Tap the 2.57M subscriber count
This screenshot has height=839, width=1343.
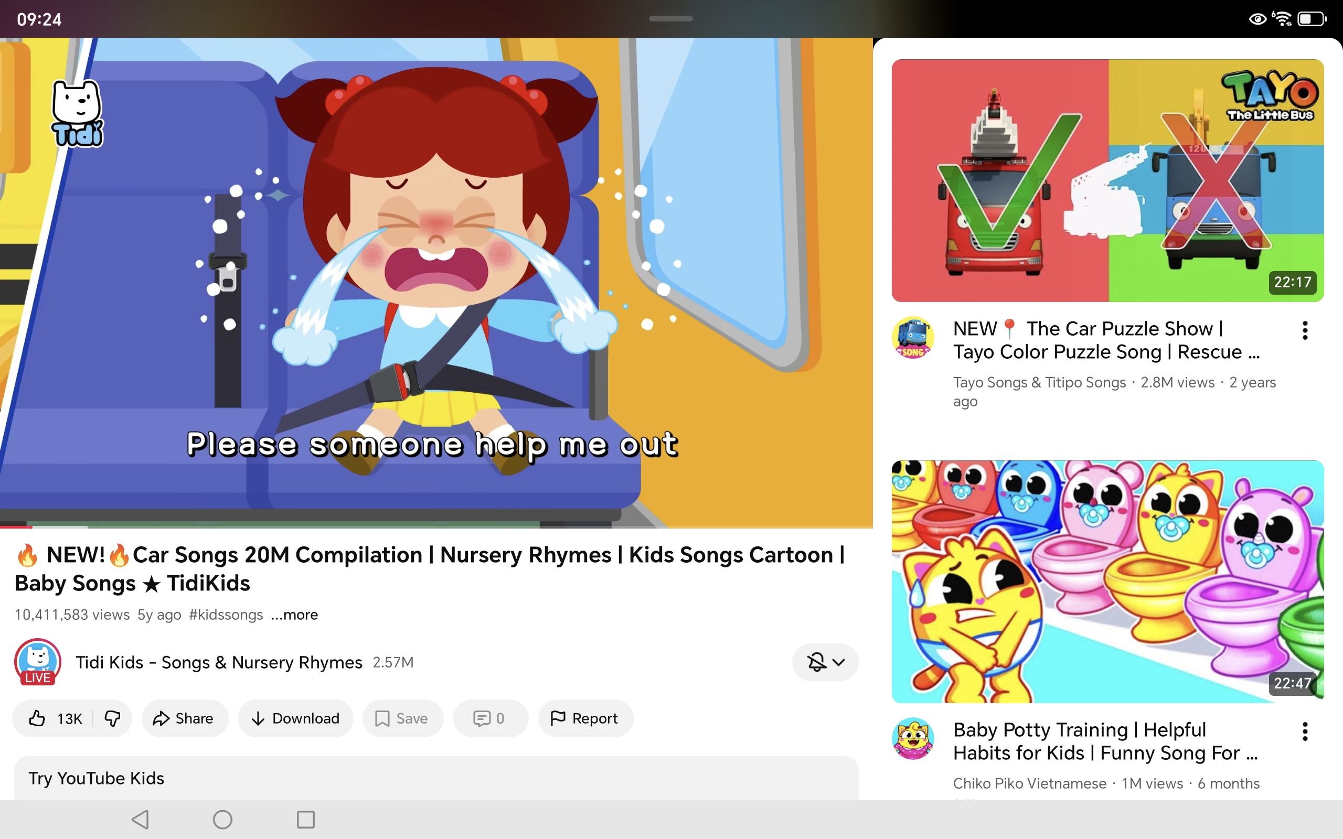click(393, 662)
